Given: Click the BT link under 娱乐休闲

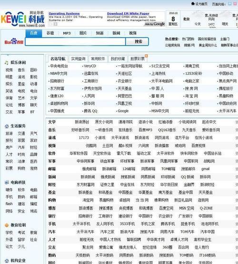Looking at the screenshot, I should click(32, 112).
